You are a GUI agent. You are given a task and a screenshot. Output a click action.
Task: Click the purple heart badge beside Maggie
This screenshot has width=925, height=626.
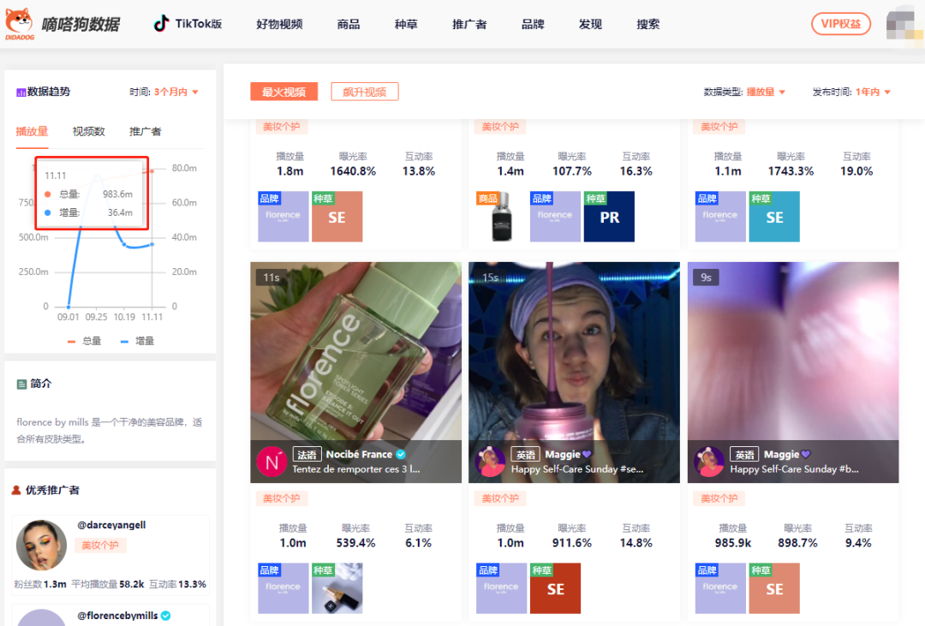click(x=587, y=454)
